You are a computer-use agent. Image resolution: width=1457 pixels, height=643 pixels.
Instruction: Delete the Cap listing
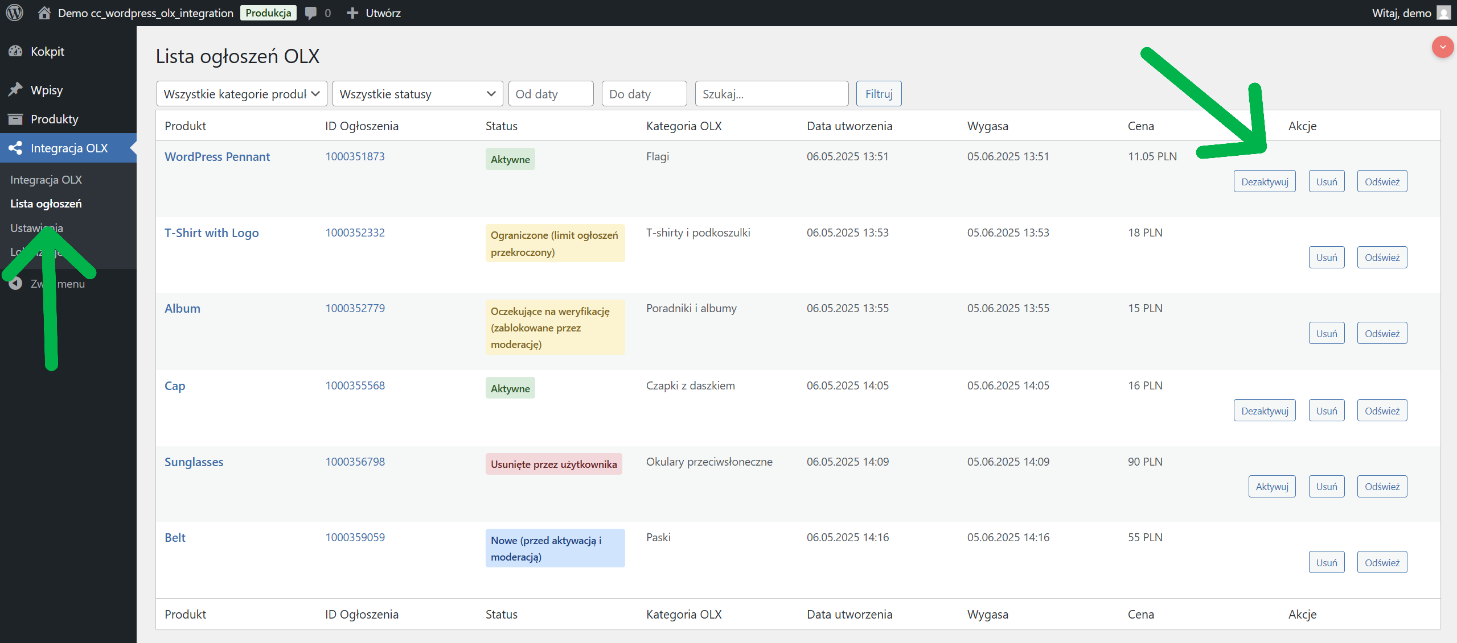point(1327,410)
